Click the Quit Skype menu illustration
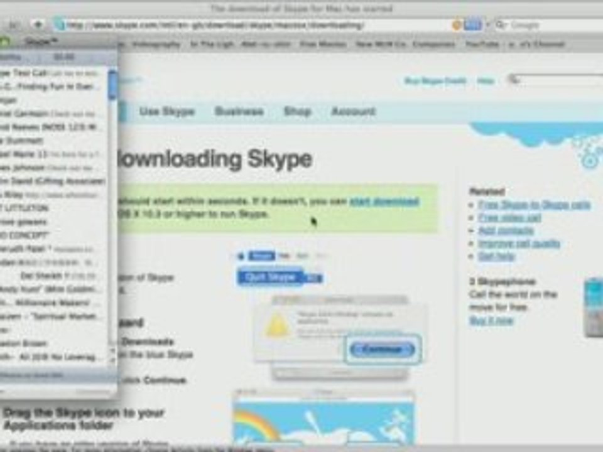Image resolution: width=603 pixels, height=452 pixels. pyautogui.click(x=280, y=277)
